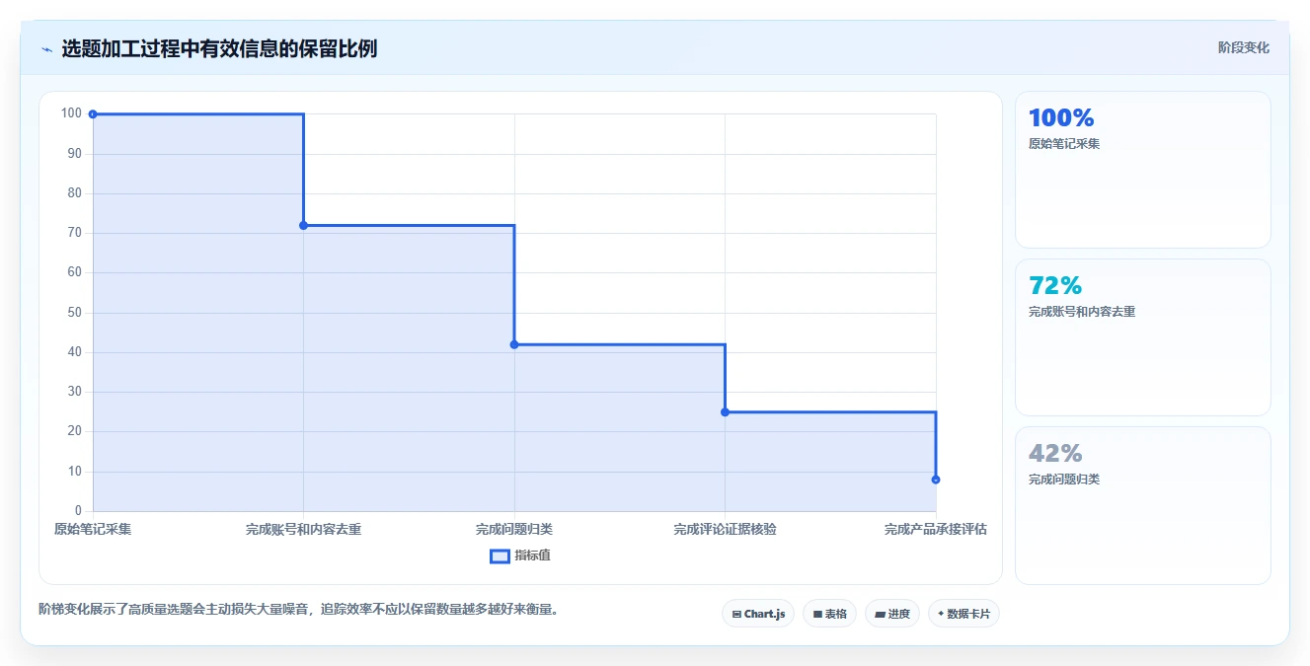Click y-axis tick label 0
The image size is (1310, 666).
click(x=79, y=511)
